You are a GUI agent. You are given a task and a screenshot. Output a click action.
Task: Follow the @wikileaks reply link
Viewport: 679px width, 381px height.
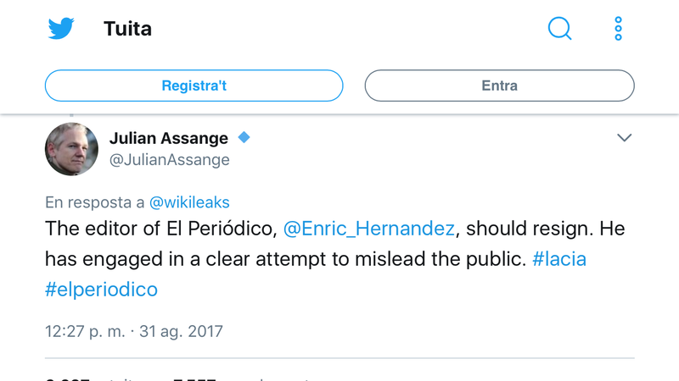pyautogui.click(x=189, y=202)
